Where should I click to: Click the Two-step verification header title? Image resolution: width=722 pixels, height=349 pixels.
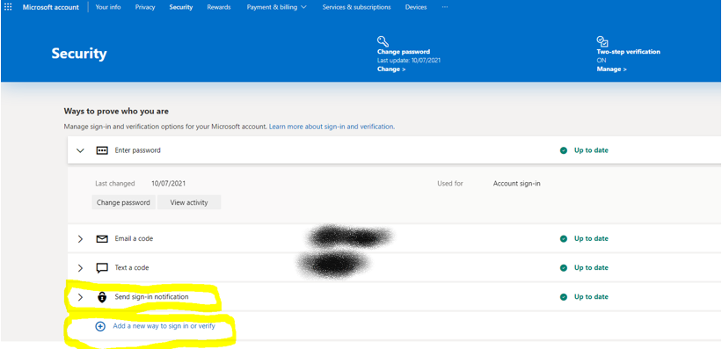(629, 52)
